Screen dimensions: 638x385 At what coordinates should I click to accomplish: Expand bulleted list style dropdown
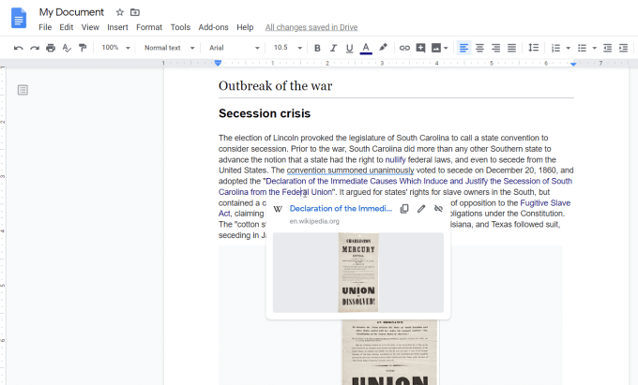[594, 48]
